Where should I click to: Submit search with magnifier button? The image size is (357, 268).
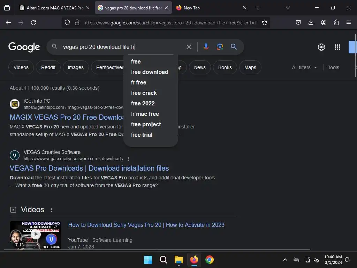click(x=234, y=47)
